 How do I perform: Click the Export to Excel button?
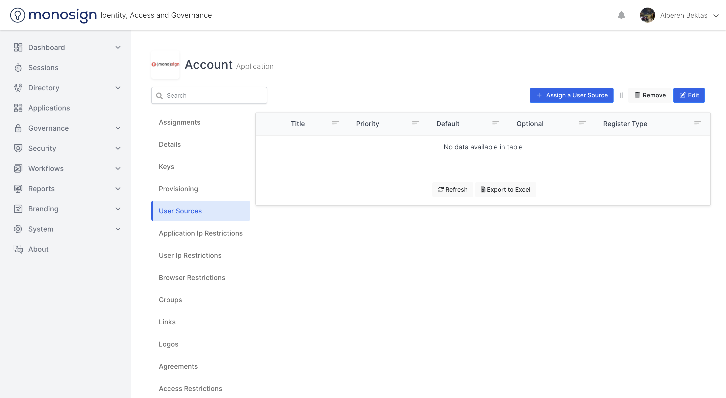pos(505,190)
